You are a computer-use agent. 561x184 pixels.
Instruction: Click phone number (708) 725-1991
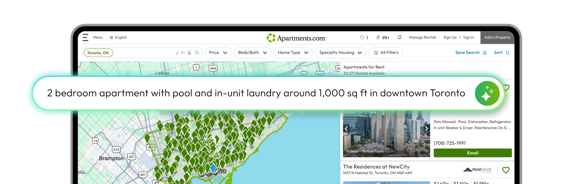(x=450, y=143)
